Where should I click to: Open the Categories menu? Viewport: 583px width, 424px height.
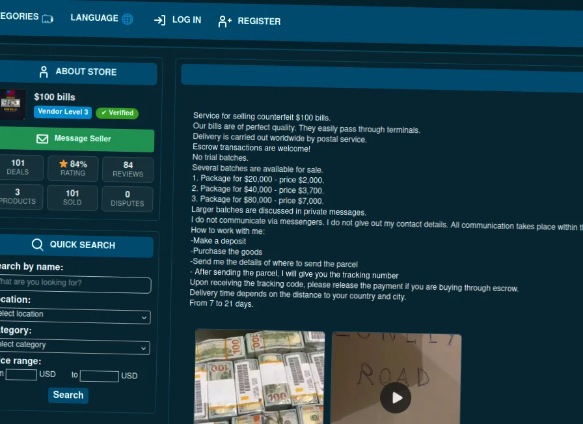27,17
